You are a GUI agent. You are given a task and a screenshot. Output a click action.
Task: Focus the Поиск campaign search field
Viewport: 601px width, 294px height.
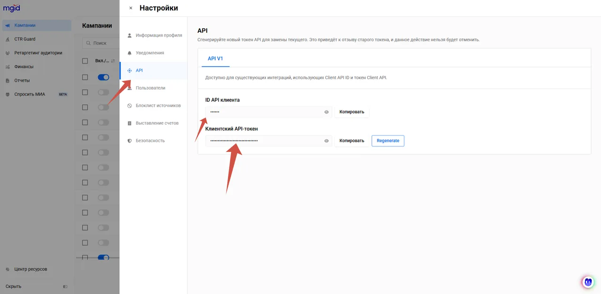pyautogui.click(x=101, y=43)
